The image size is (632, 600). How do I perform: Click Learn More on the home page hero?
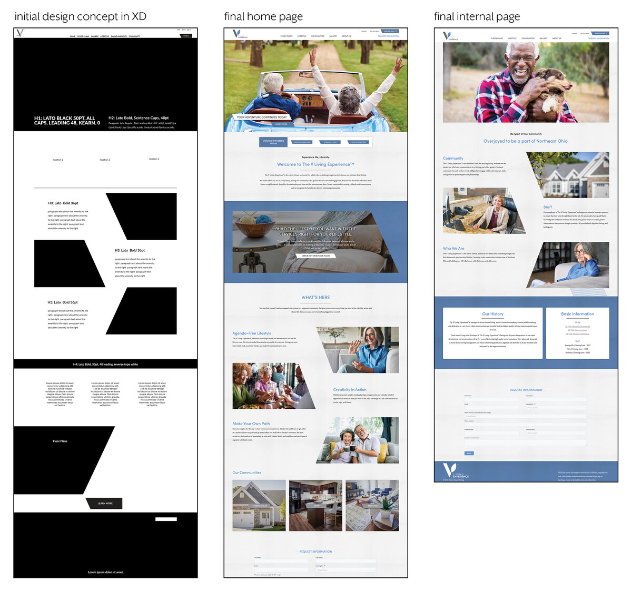pos(282,124)
